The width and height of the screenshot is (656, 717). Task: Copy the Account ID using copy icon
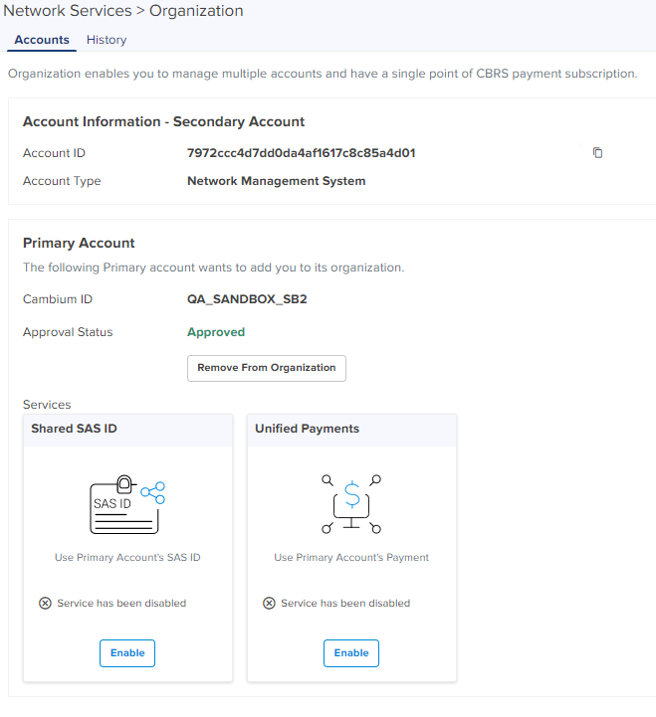[x=597, y=153]
